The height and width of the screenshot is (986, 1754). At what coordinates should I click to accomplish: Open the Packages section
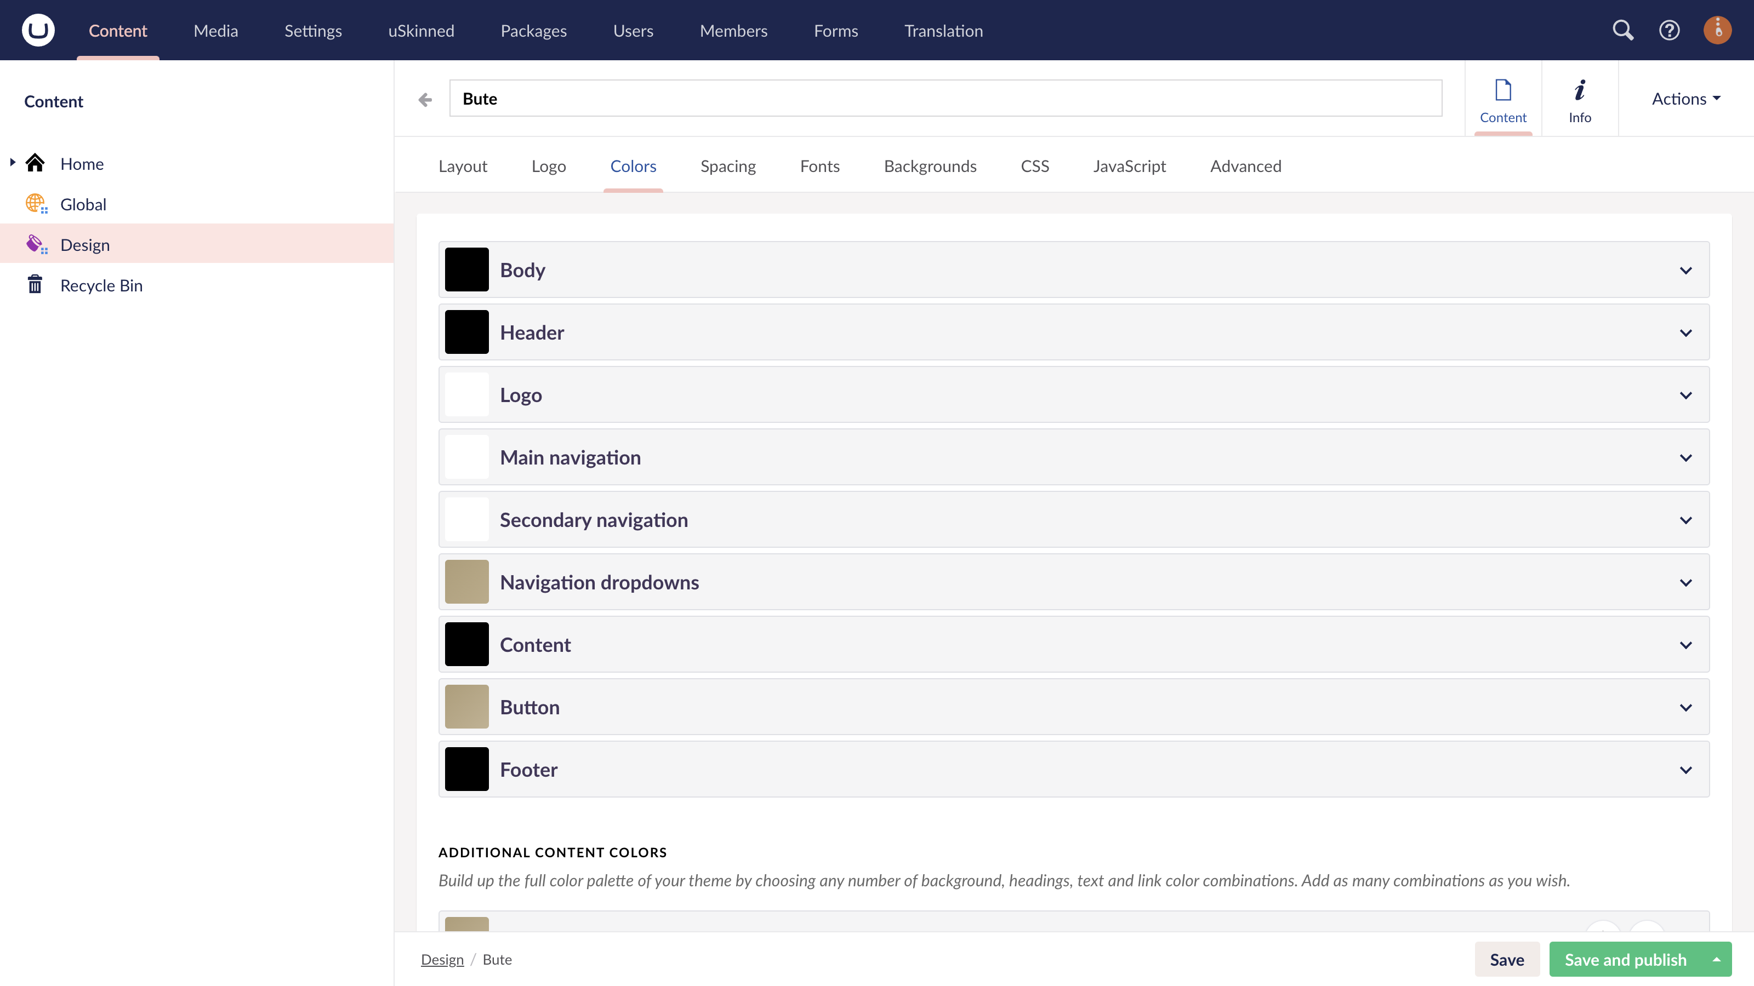click(533, 31)
